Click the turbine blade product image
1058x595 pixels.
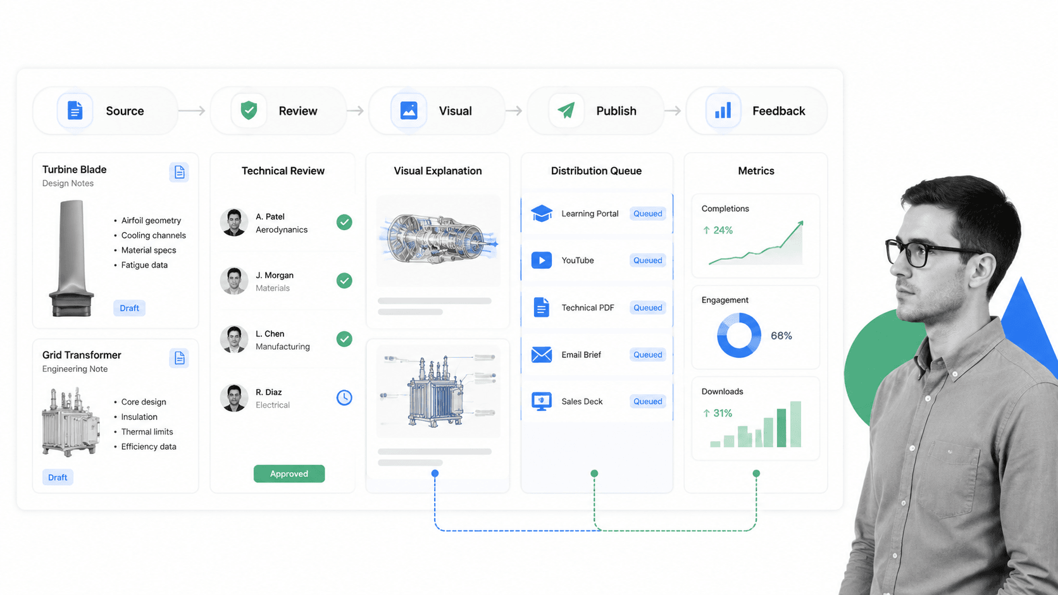(x=71, y=258)
